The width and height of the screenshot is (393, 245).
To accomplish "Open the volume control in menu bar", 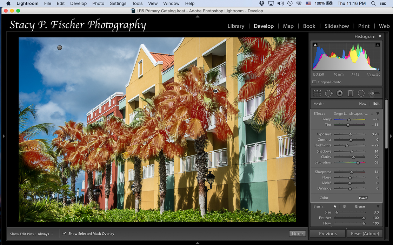I will (280, 3).
